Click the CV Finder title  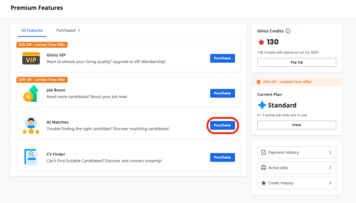56,154
